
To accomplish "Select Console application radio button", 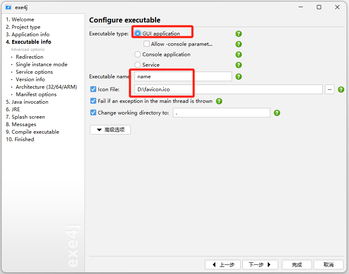I will pos(137,54).
